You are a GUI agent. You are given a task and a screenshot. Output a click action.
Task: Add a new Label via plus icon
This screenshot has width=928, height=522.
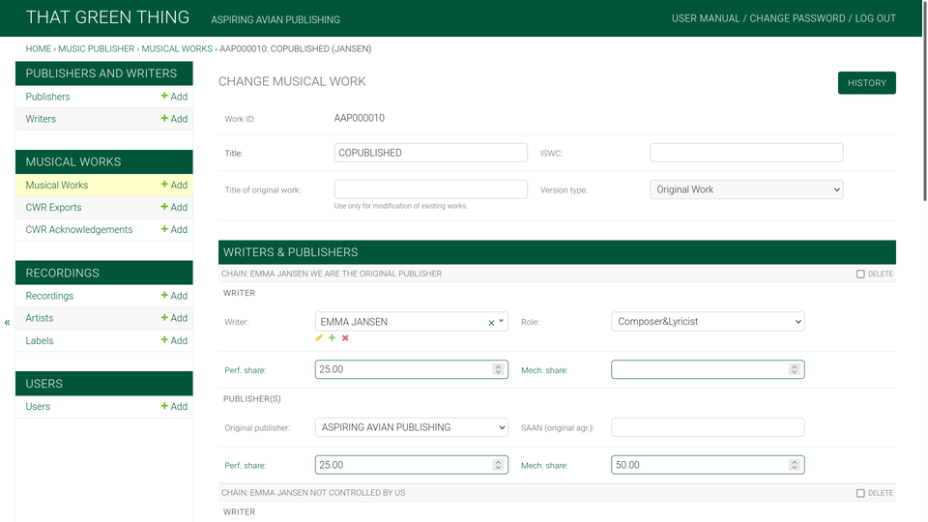[174, 340]
